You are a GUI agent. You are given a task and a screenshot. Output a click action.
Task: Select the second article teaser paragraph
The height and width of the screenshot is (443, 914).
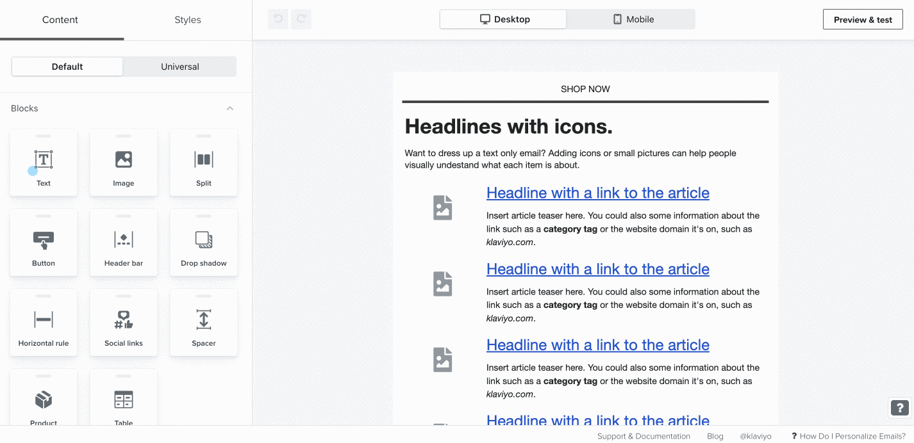point(623,305)
